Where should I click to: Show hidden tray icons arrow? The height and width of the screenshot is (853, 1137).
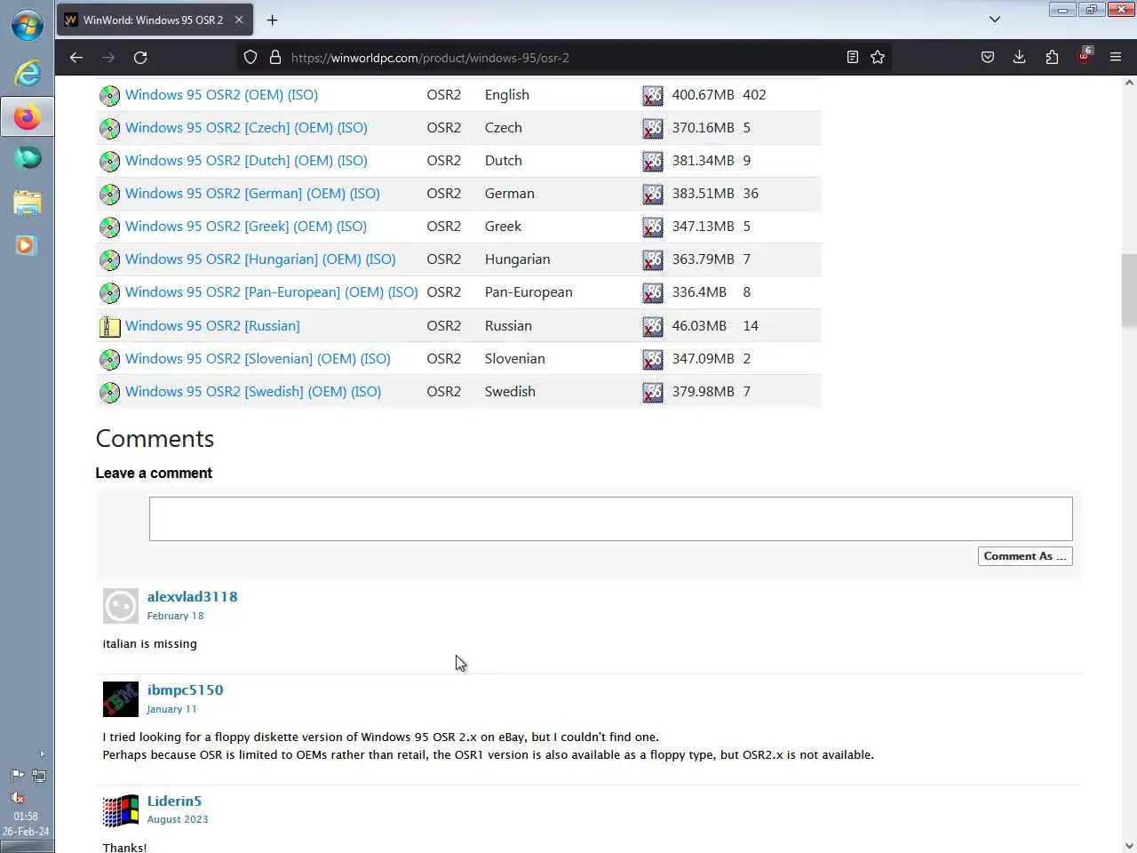(x=42, y=753)
